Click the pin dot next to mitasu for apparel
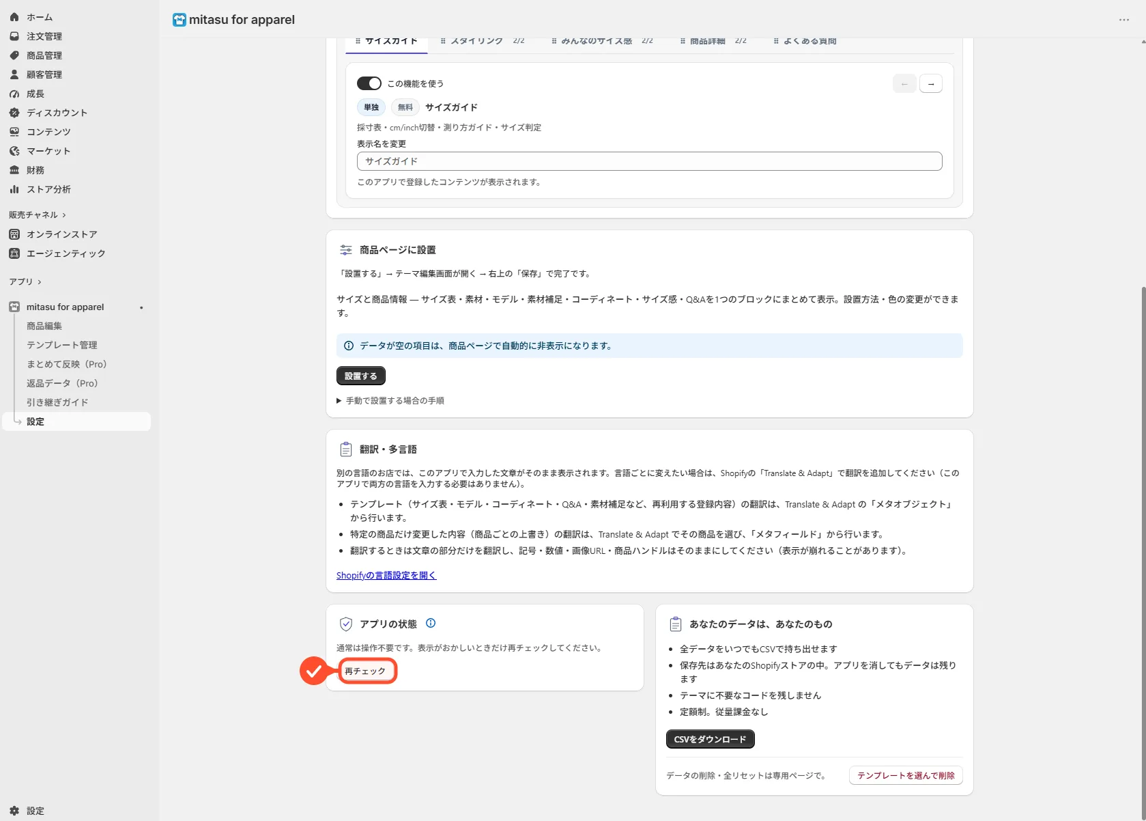Screen dimensions: 1146x821 tap(141, 307)
